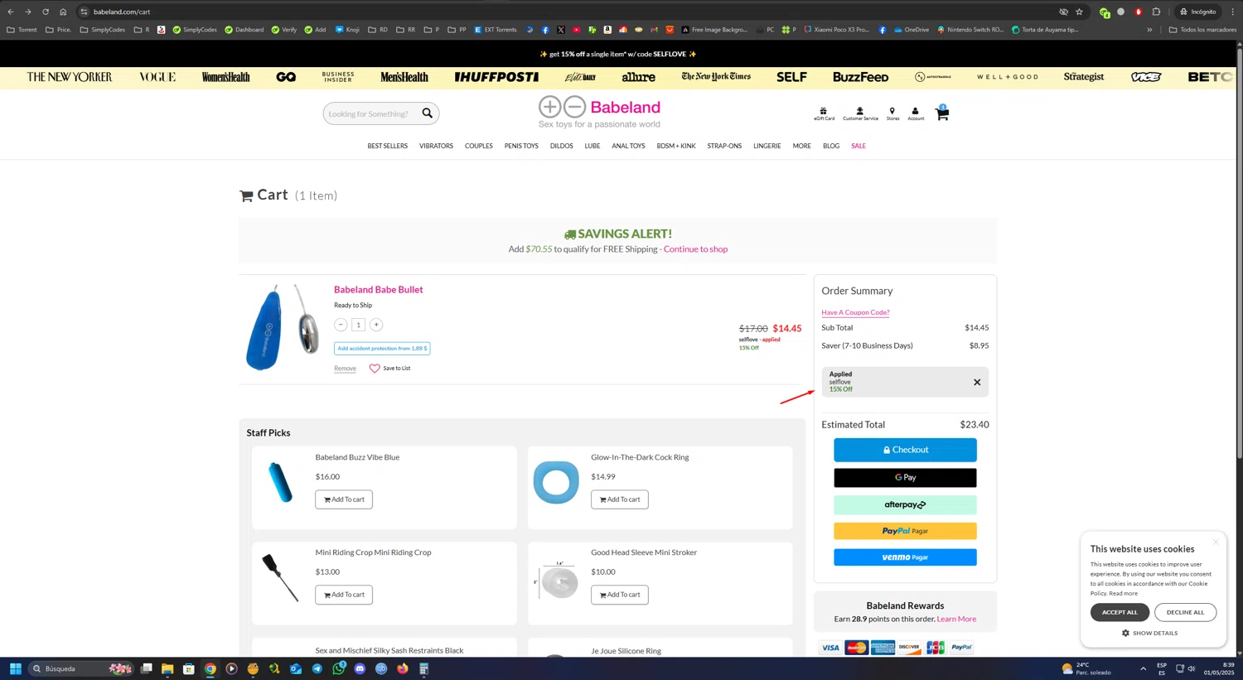
Task: Click the address bar URL
Action: point(122,12)
